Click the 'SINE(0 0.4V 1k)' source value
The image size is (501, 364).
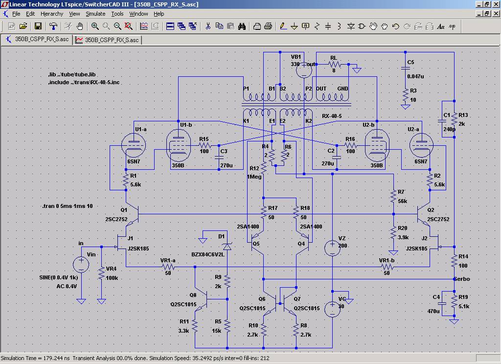59,277
